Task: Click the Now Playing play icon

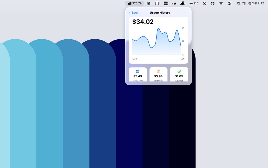Action: [x=205, y=3]
